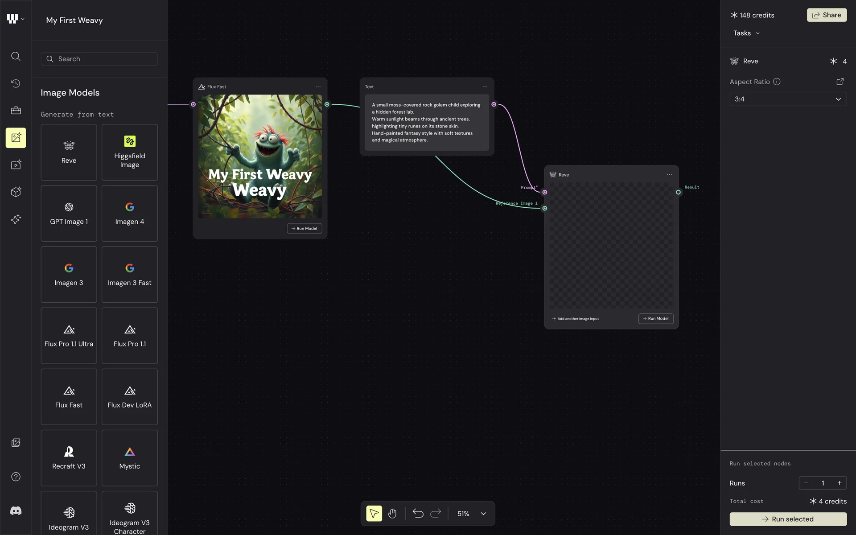Open the AI tools sparkles panel

pos(16,219)
